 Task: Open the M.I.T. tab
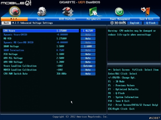[14, 19]
